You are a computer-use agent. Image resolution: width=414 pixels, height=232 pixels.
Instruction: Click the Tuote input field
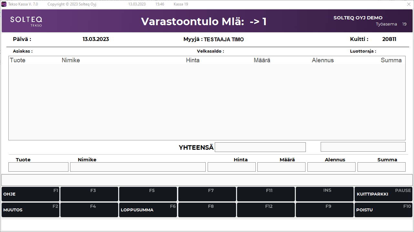38,167
